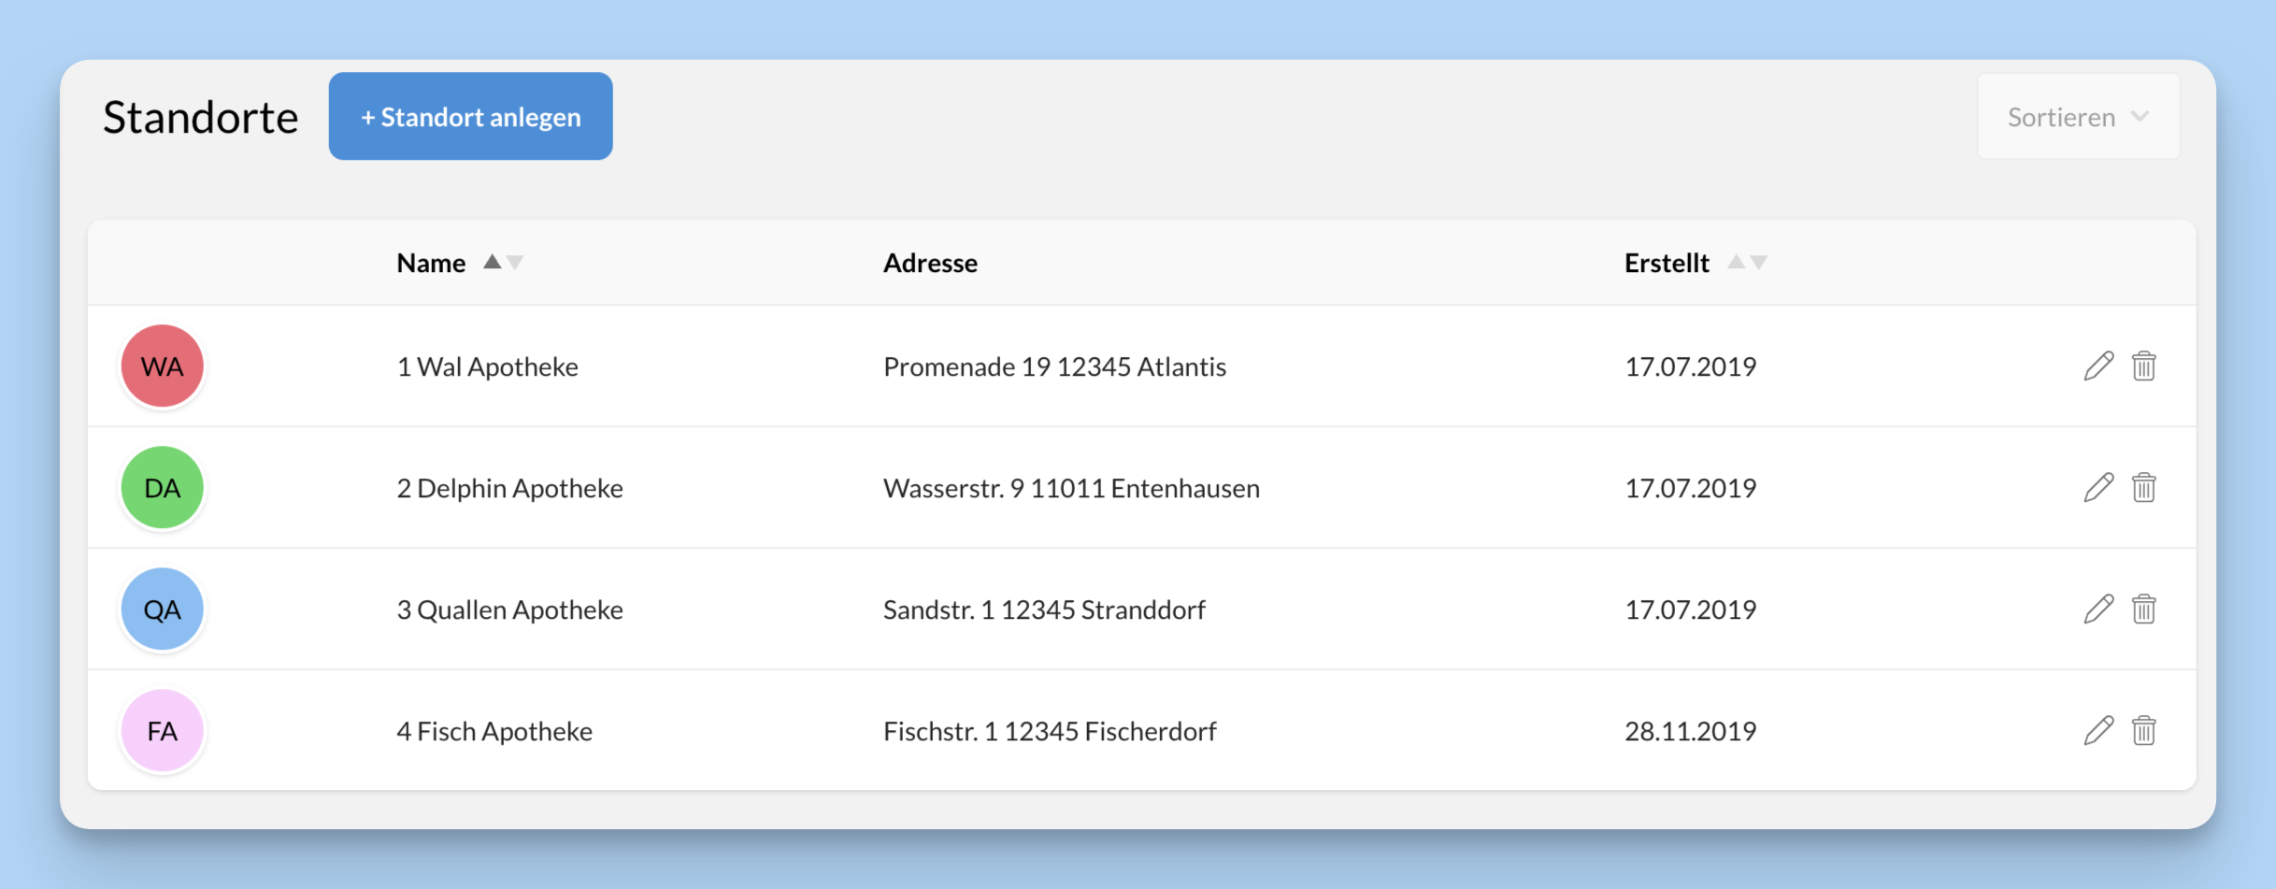Sort Name column descending arrow
Viewport: 2276px width, 889px height.
click(515, 263)
